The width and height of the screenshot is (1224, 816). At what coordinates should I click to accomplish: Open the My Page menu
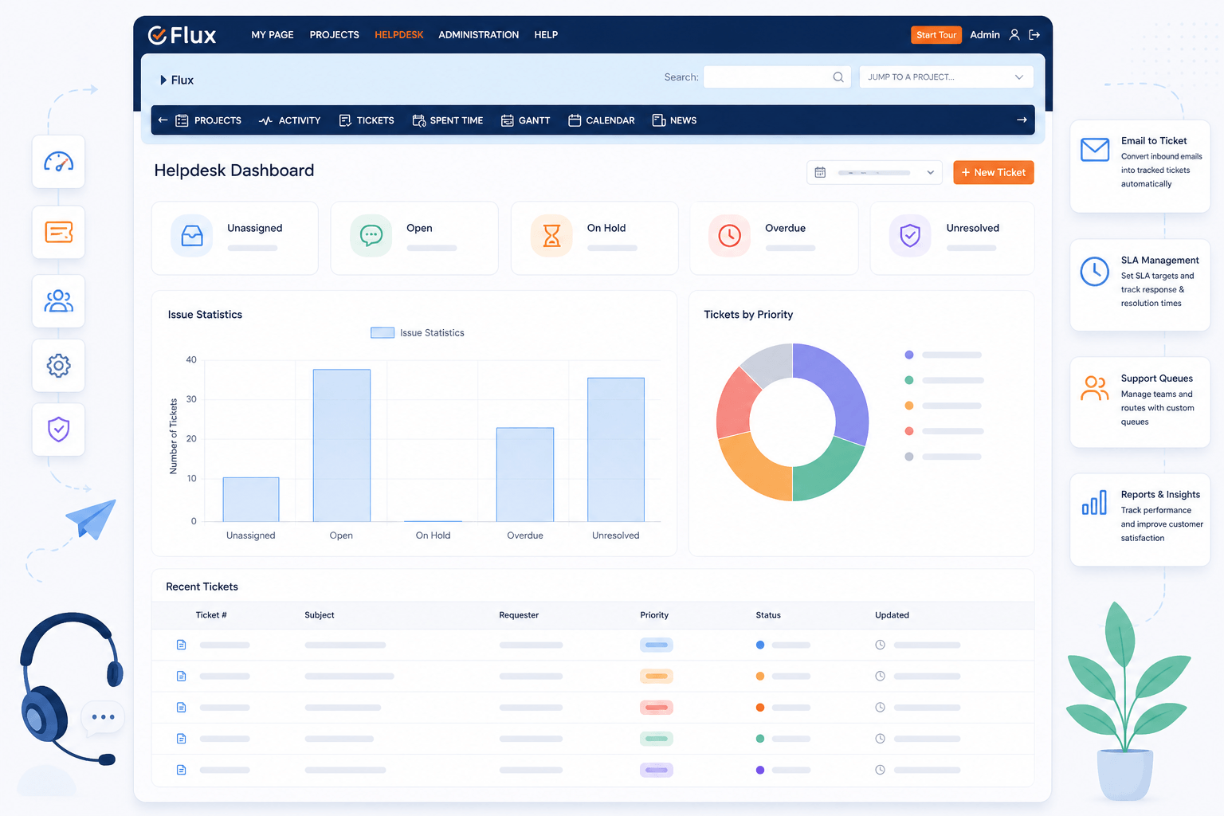pyautogui.click(x=273, y=35)
